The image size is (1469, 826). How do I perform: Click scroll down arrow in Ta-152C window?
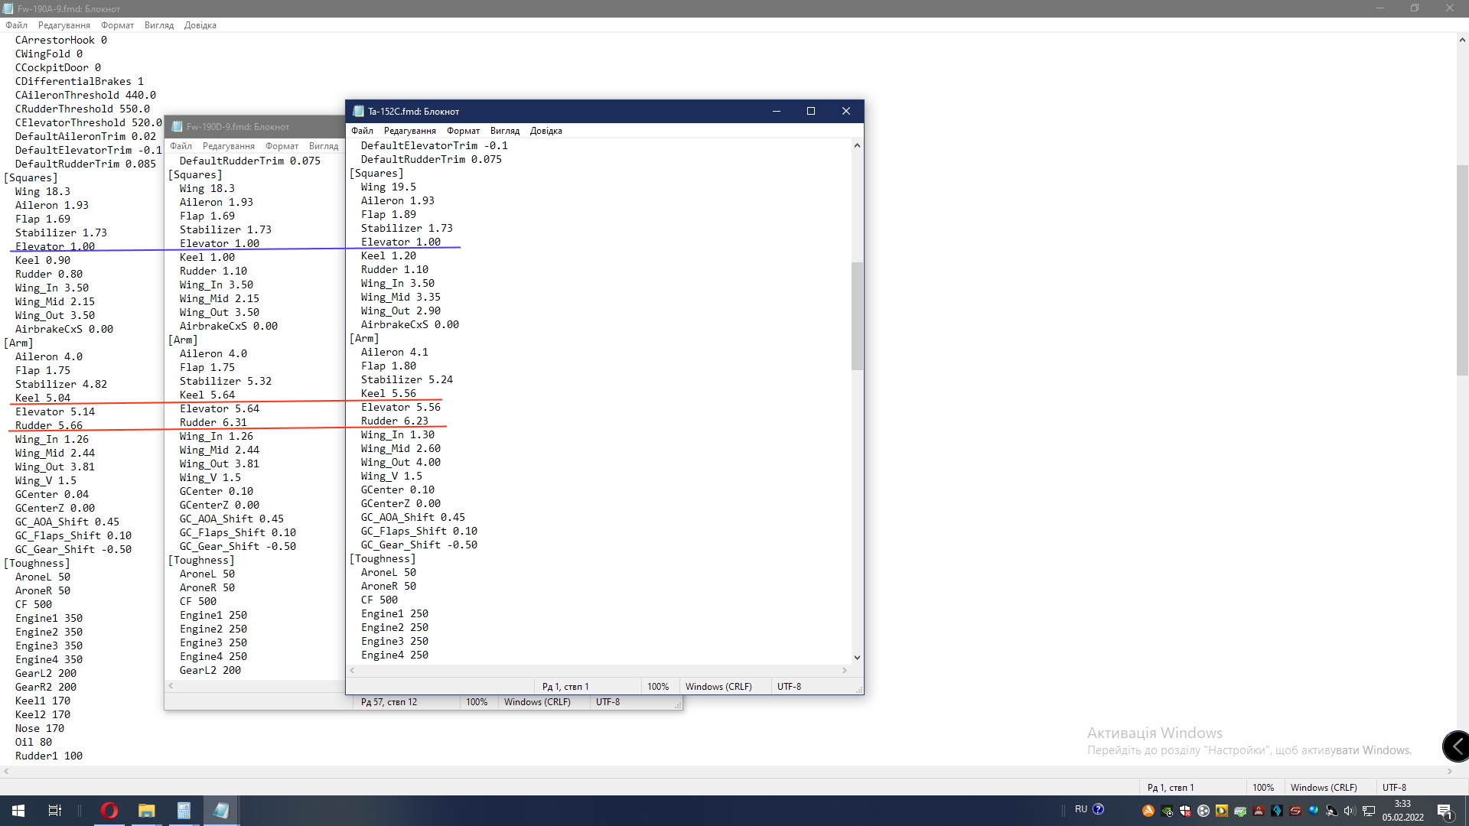coord(857,657)
